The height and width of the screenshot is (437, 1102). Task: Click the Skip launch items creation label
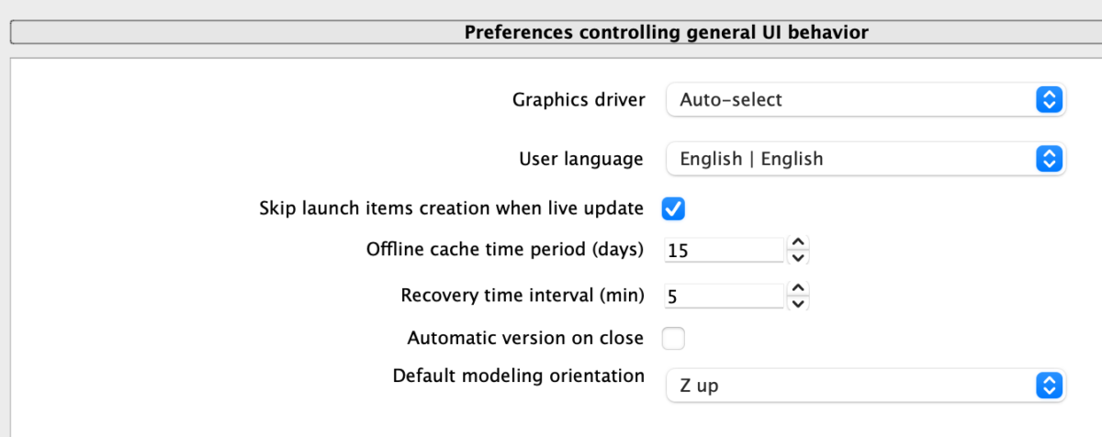[452, 208]
